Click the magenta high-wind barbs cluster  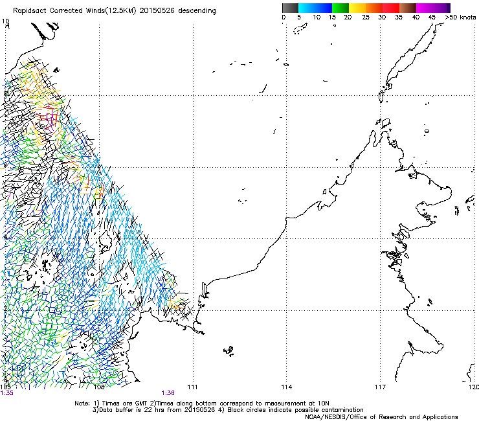pos(52,119)
